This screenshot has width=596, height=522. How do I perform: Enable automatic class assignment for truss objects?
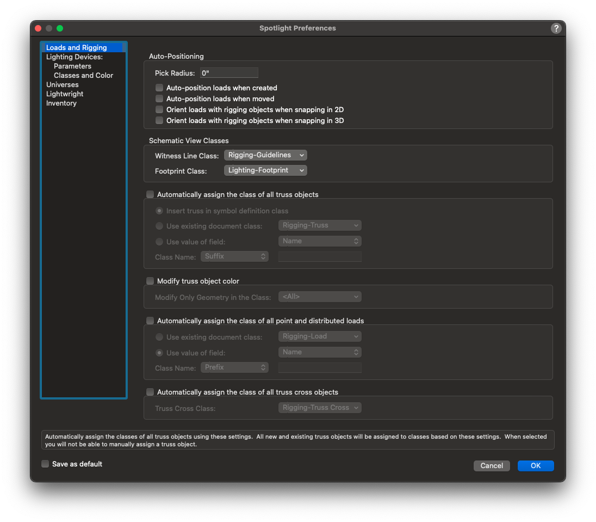click(x=150, y=194)
